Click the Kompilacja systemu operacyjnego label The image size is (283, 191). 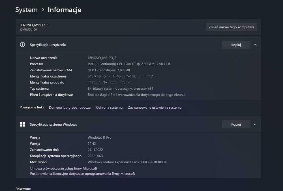(56, 156)
